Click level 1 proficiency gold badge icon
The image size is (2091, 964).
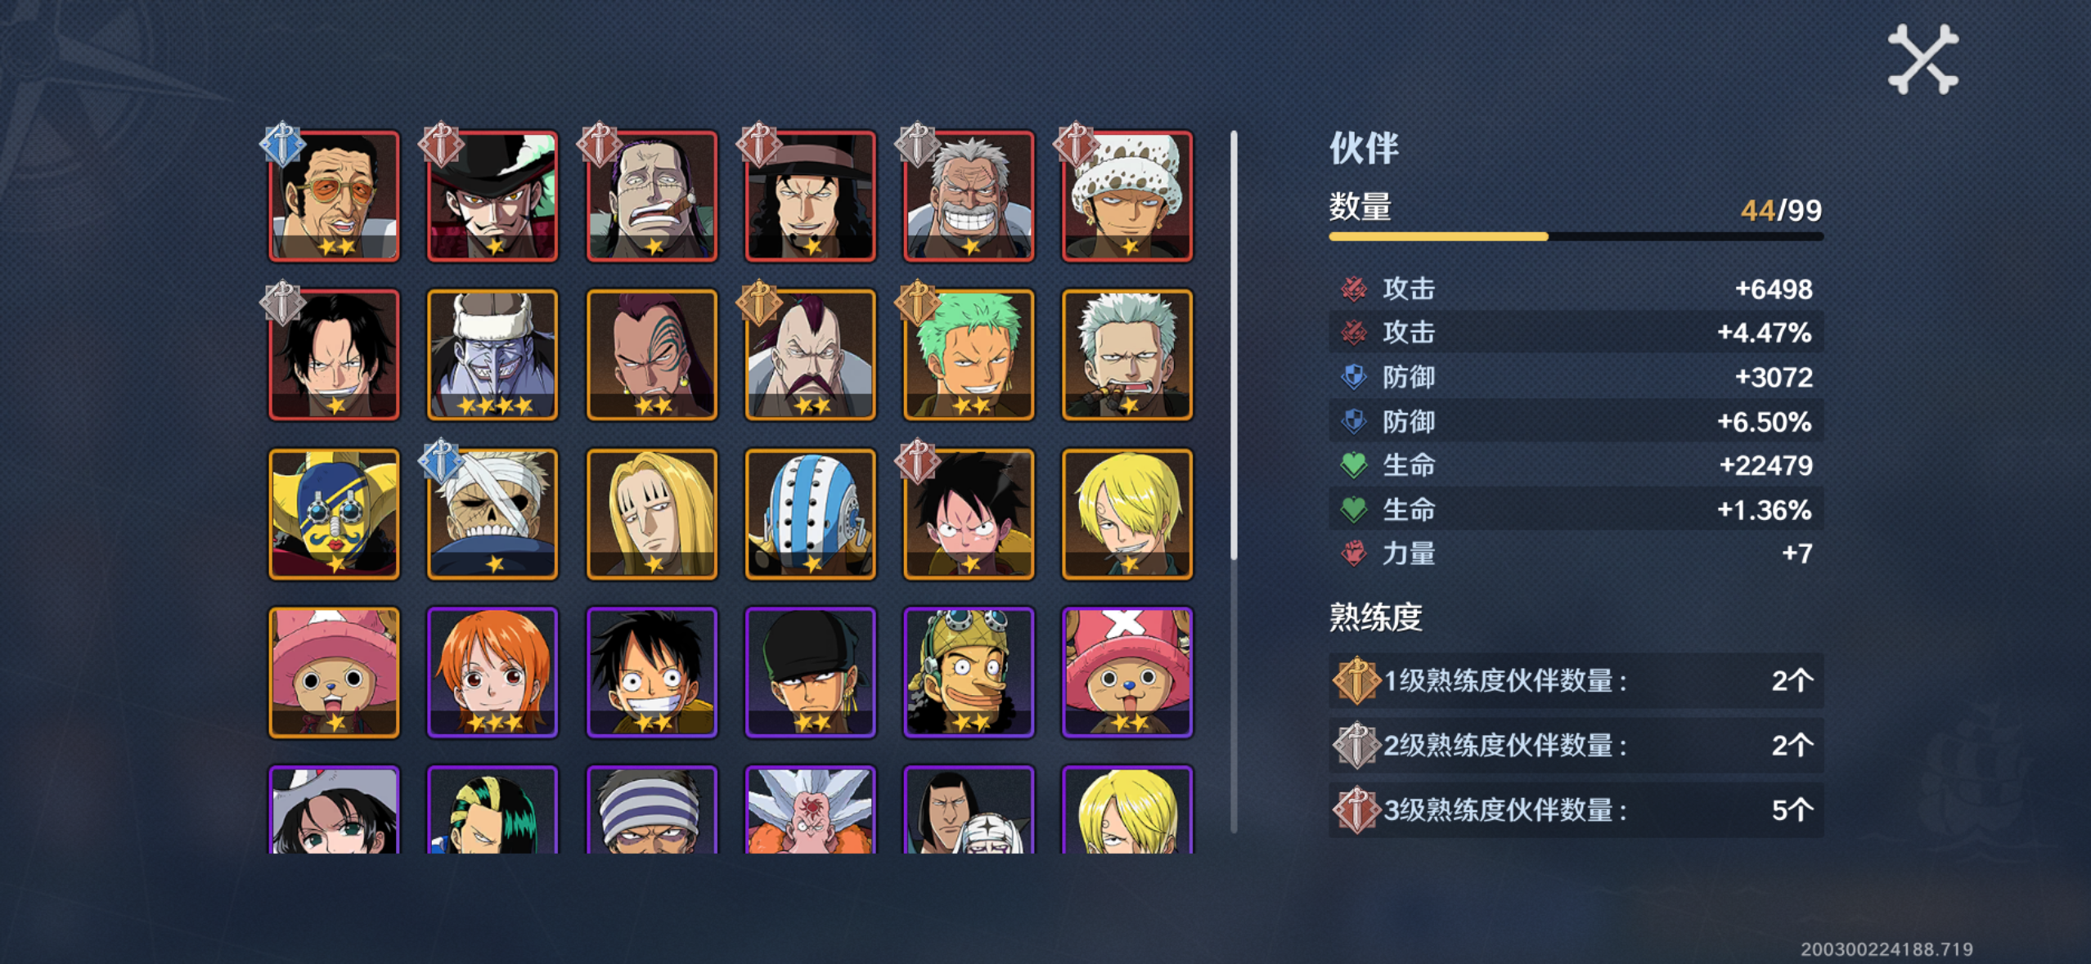coord(1356,680)
